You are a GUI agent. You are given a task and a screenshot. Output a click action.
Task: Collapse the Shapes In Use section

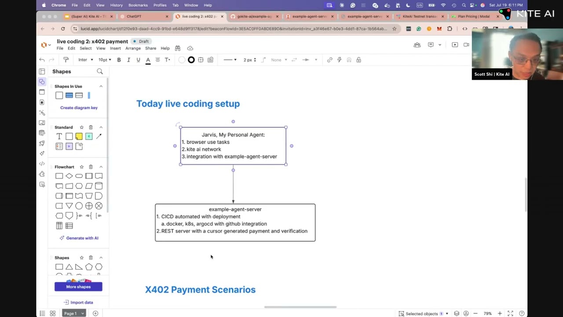pos(101,86)
